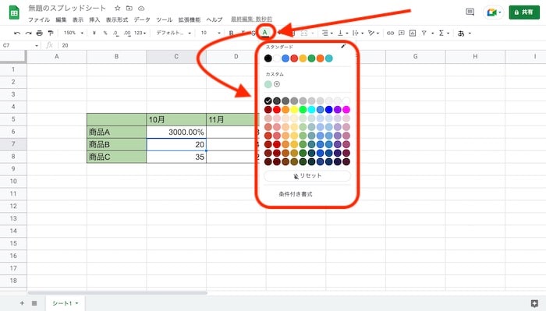Open 条件付き書式 conditional formatting
Viewport: 546px width, 311px height.
[296, 194]
